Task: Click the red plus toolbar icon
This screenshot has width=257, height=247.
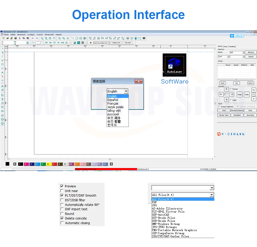Action: 91,43
